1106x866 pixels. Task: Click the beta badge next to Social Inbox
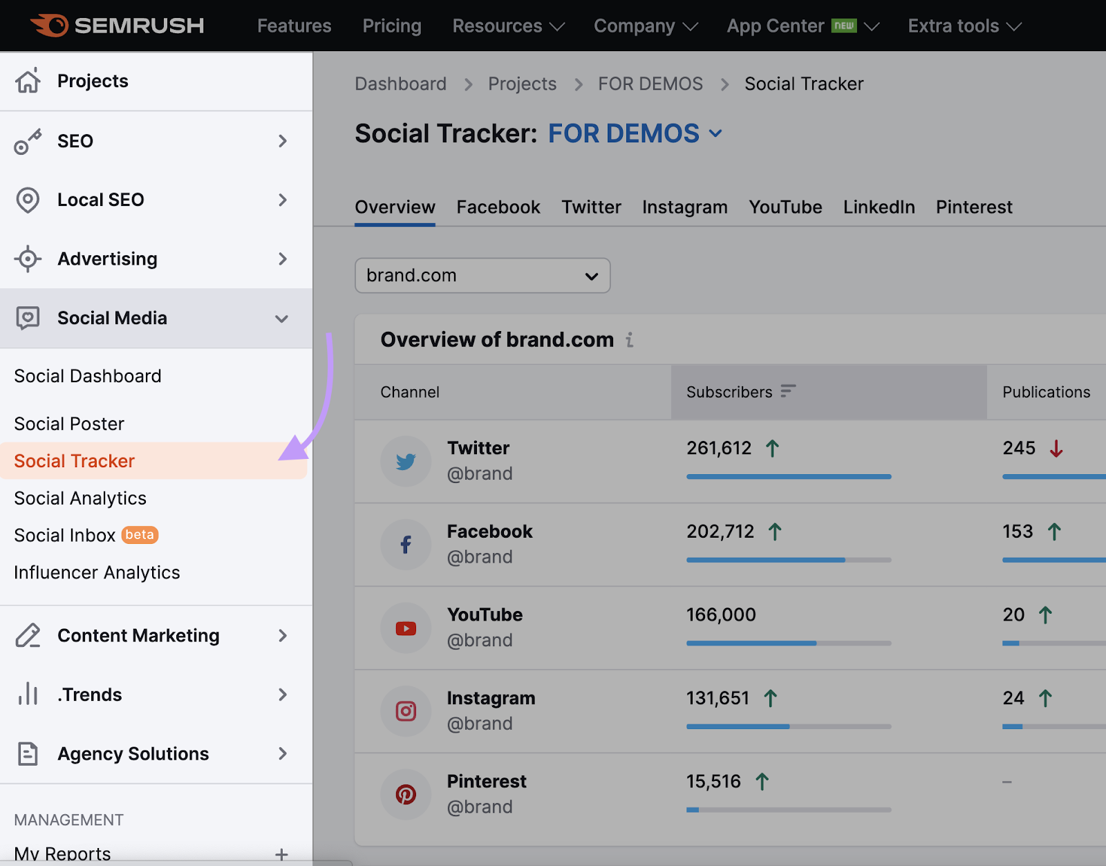[140, 535]
